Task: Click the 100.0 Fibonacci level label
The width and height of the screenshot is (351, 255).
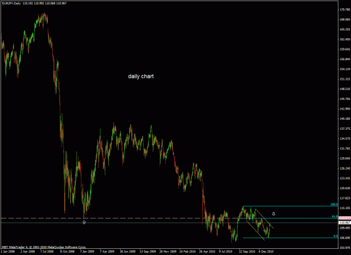Action: coord(334,204)
